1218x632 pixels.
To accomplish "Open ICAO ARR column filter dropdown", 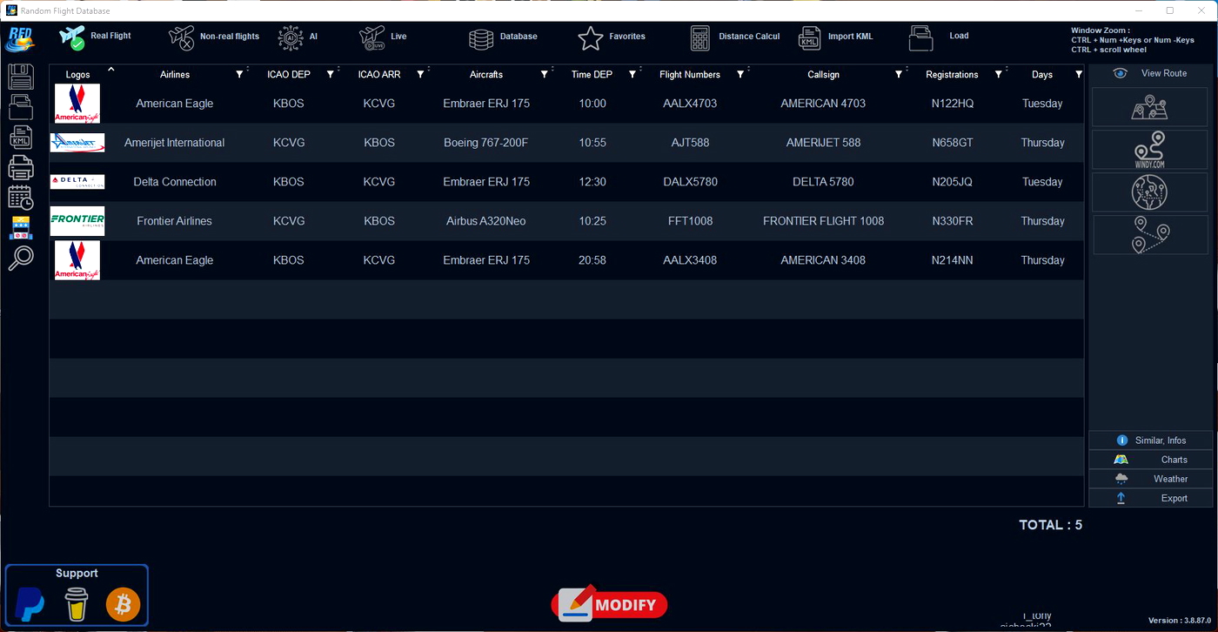I will [420, 75].
